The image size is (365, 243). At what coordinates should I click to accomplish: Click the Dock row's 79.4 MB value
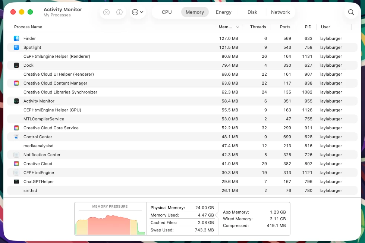pyautogui.click(x=230, y=65)
